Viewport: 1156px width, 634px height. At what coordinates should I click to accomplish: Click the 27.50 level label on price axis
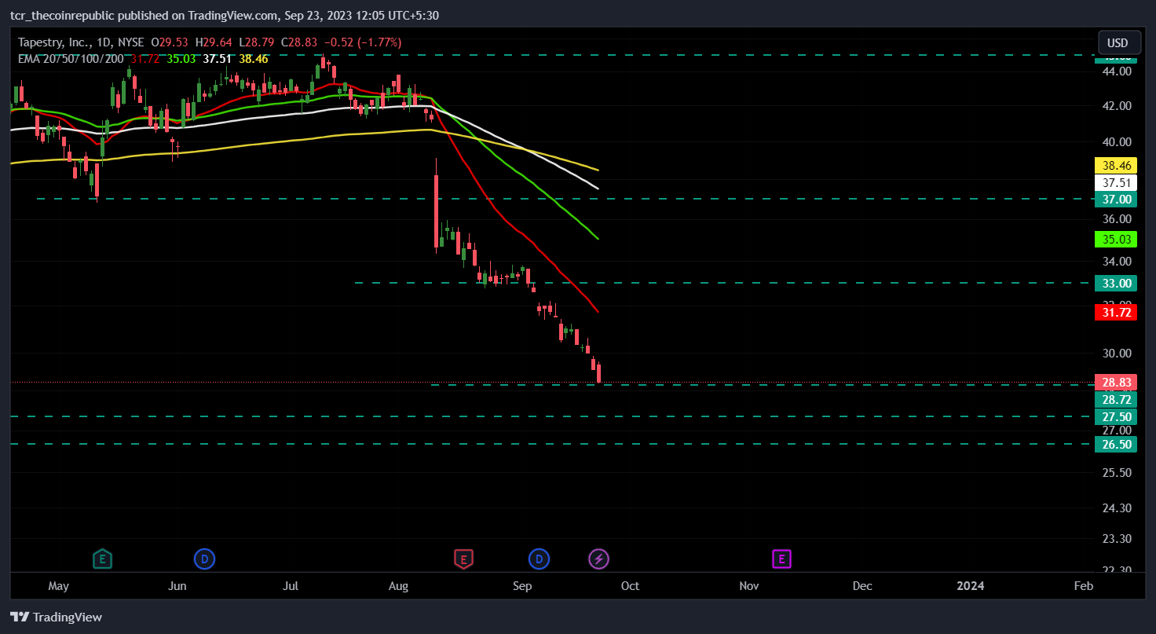1115,416
